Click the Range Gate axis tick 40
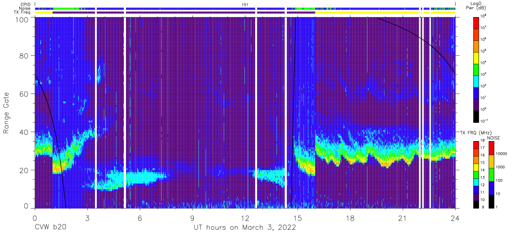 24,132
